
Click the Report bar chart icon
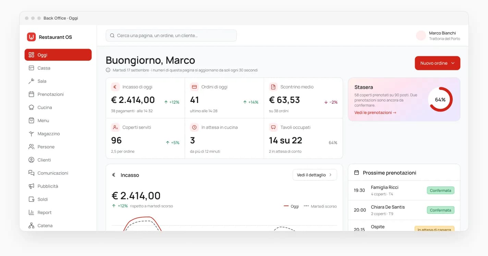pyautogui.click(x=32, y=212)
